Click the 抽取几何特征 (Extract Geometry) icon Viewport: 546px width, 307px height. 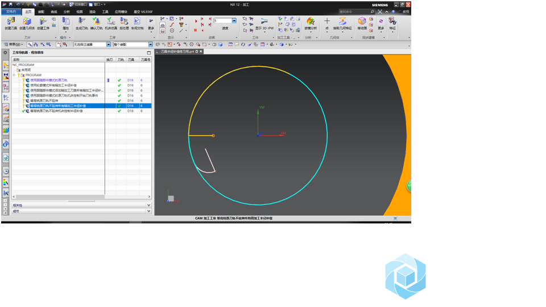(342, 24)
